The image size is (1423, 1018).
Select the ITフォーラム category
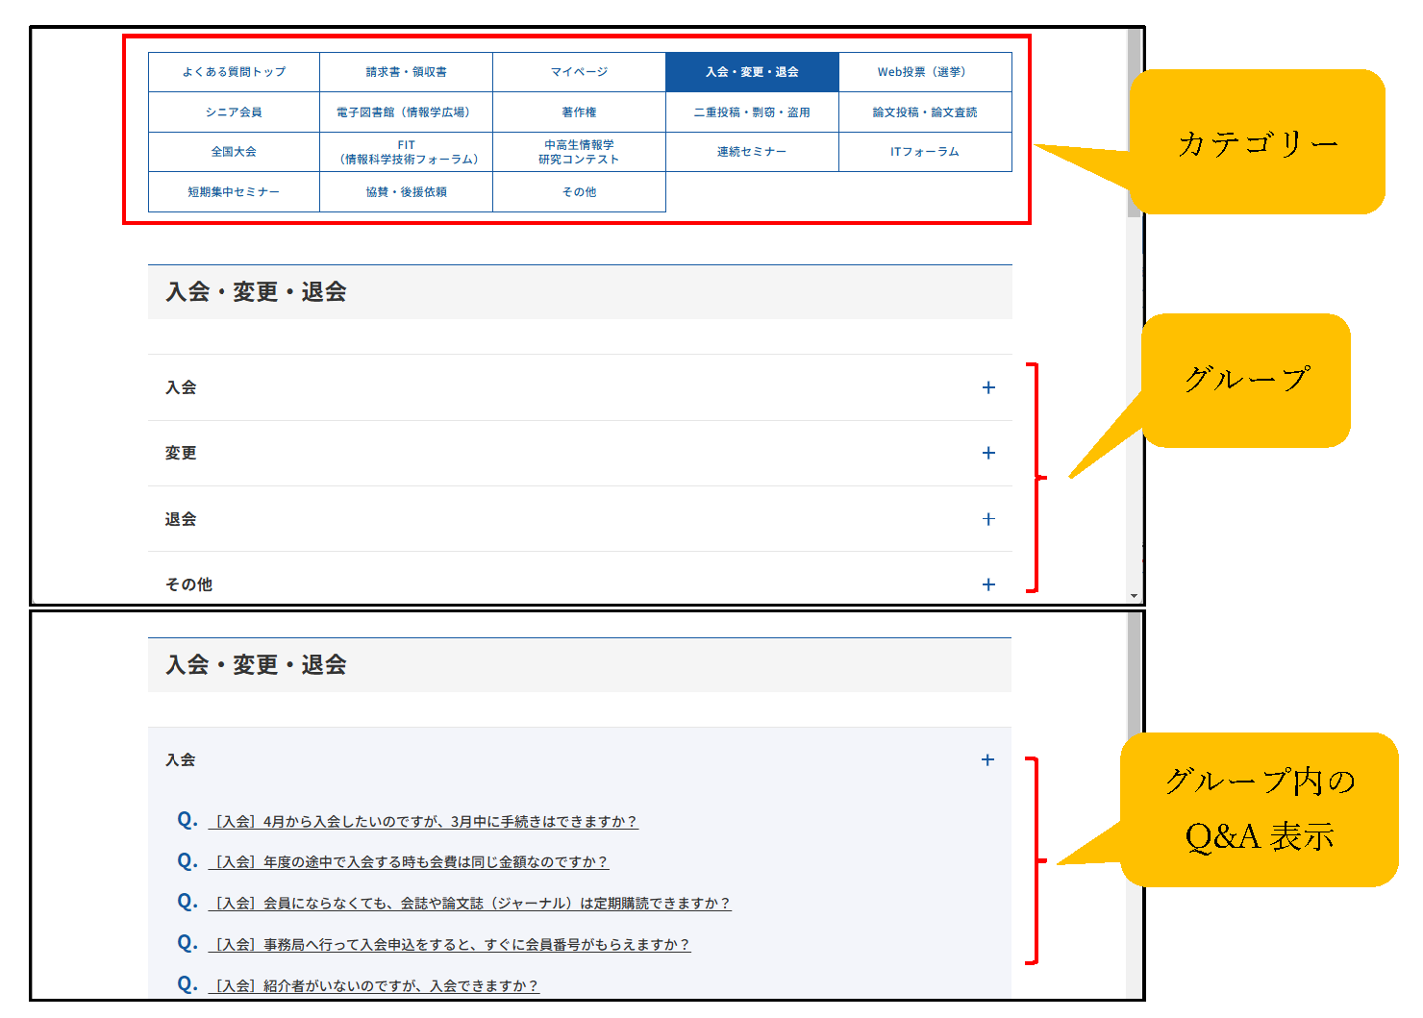coord(924,152)
